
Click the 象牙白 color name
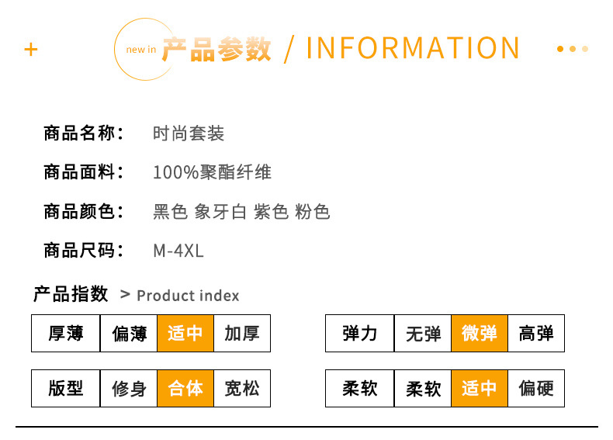tap(221, 211)
